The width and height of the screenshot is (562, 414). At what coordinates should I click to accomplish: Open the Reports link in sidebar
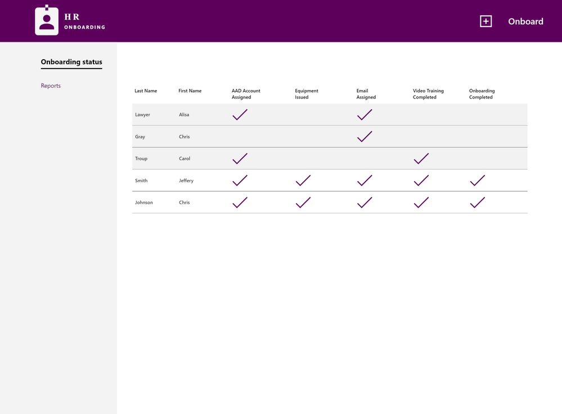pos(51,85)
